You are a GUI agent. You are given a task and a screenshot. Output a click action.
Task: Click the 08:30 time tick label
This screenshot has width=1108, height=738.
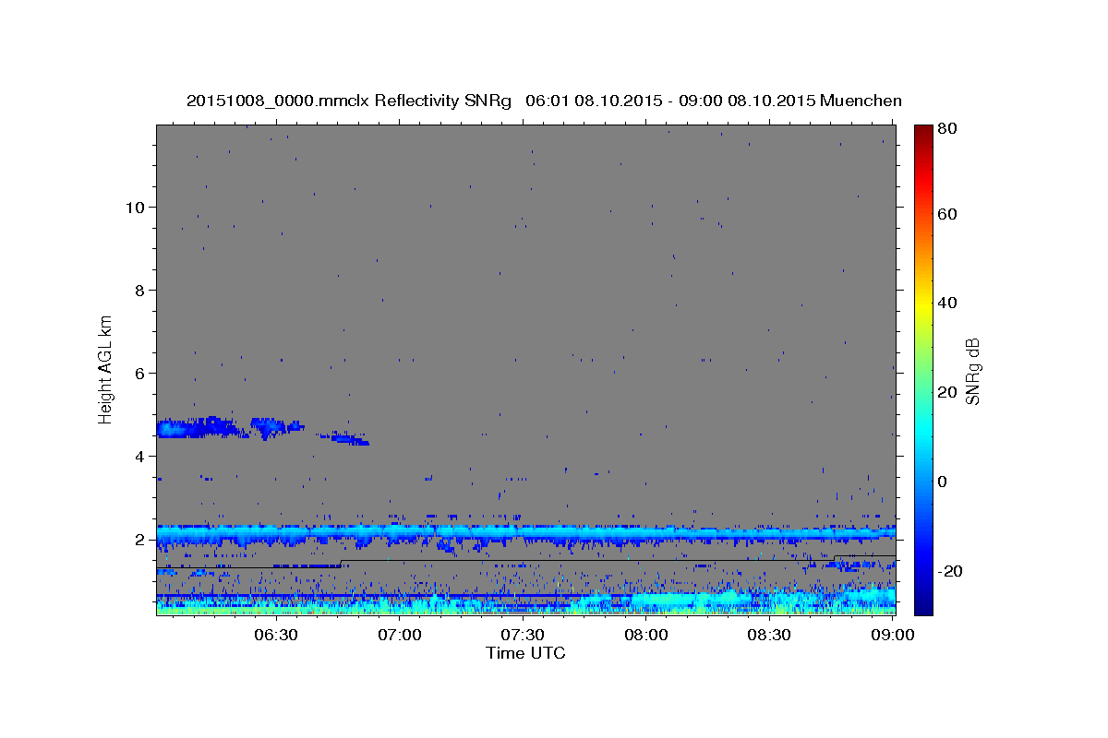[768, 636]
